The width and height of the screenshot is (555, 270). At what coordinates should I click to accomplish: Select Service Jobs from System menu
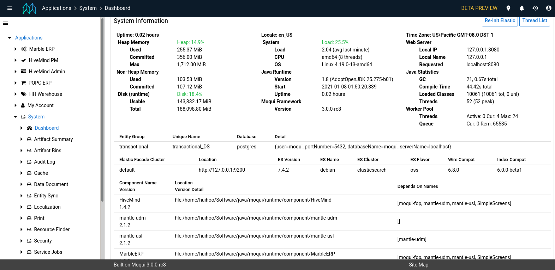48,252
